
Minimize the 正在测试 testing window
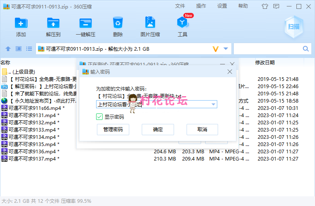click(x=223, y=64)
